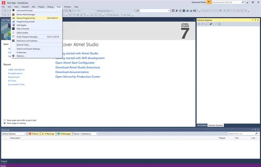Viewport: 261px width, 167px height.
Task: Open Device Pack Manager
Action: pos(37,14)
